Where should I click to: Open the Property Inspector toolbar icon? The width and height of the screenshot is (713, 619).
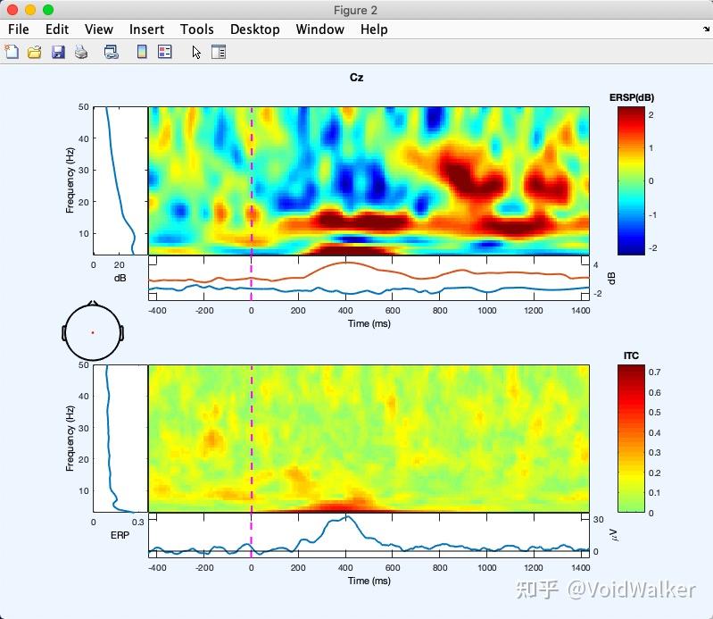219,52
